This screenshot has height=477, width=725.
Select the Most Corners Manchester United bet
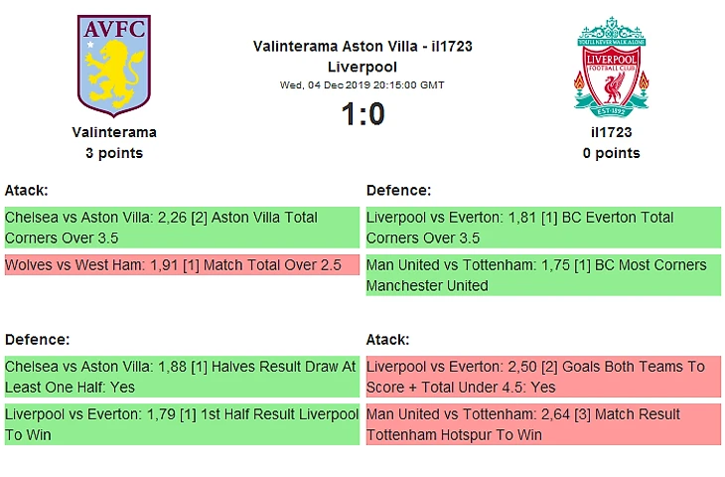[x=543, y=275]
